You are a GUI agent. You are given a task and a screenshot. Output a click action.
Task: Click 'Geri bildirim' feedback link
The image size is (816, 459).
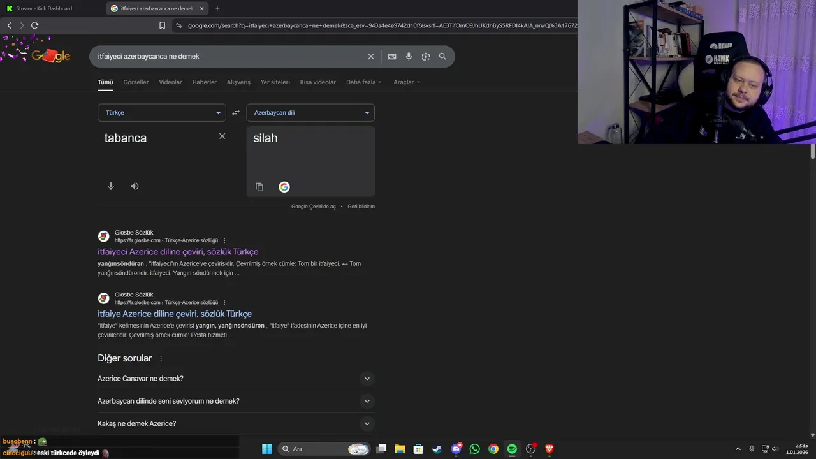coord(361,207)
